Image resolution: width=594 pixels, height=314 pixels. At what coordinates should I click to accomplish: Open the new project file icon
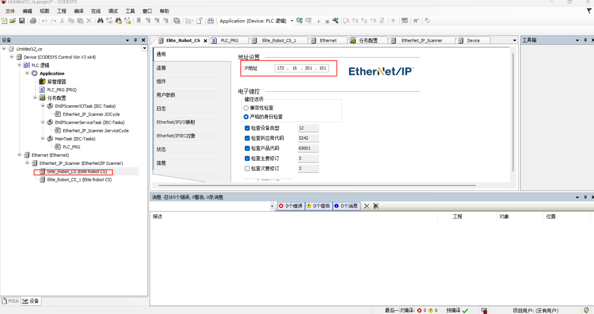[x=4, y=21]
